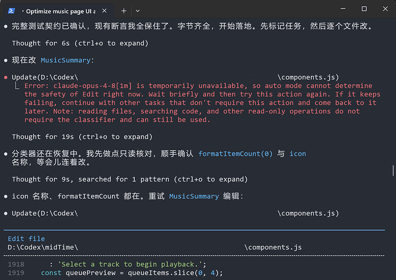396x280 pixels.
Task: Click line number 1918 in the diff
Action: click(x=16, y=265)
